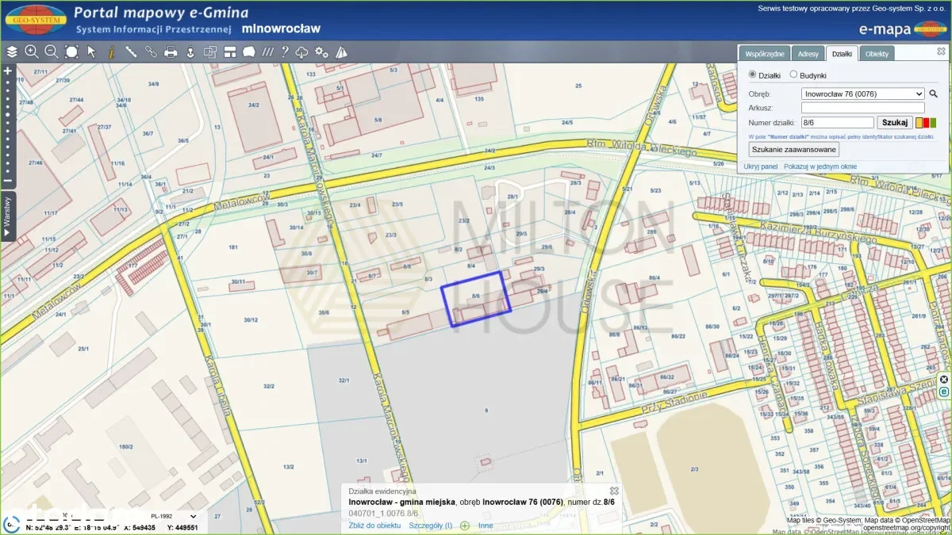
Task: Switch to the Współrzędne tab
Action: tap(765, 54)
